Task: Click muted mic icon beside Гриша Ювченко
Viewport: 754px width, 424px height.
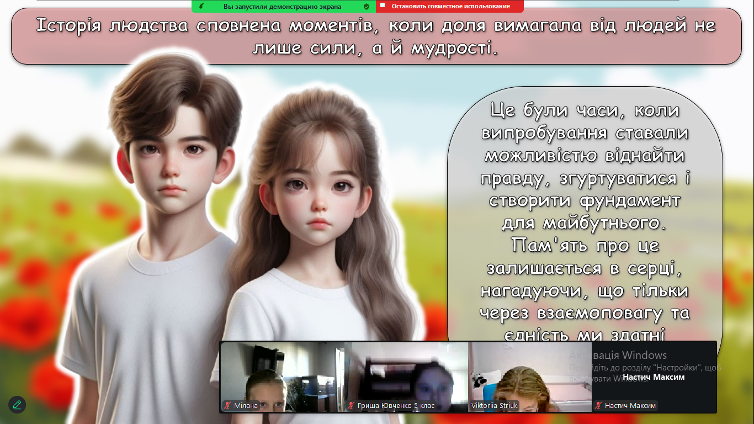Action: click(351, 406)
